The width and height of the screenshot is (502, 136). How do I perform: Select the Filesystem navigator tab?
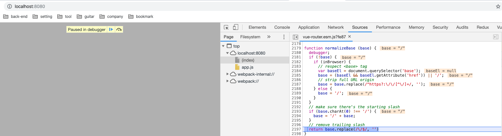pos(250,37)
